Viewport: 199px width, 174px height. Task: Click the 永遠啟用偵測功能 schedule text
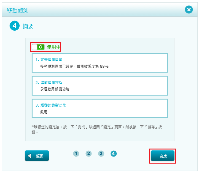(55, 89)
